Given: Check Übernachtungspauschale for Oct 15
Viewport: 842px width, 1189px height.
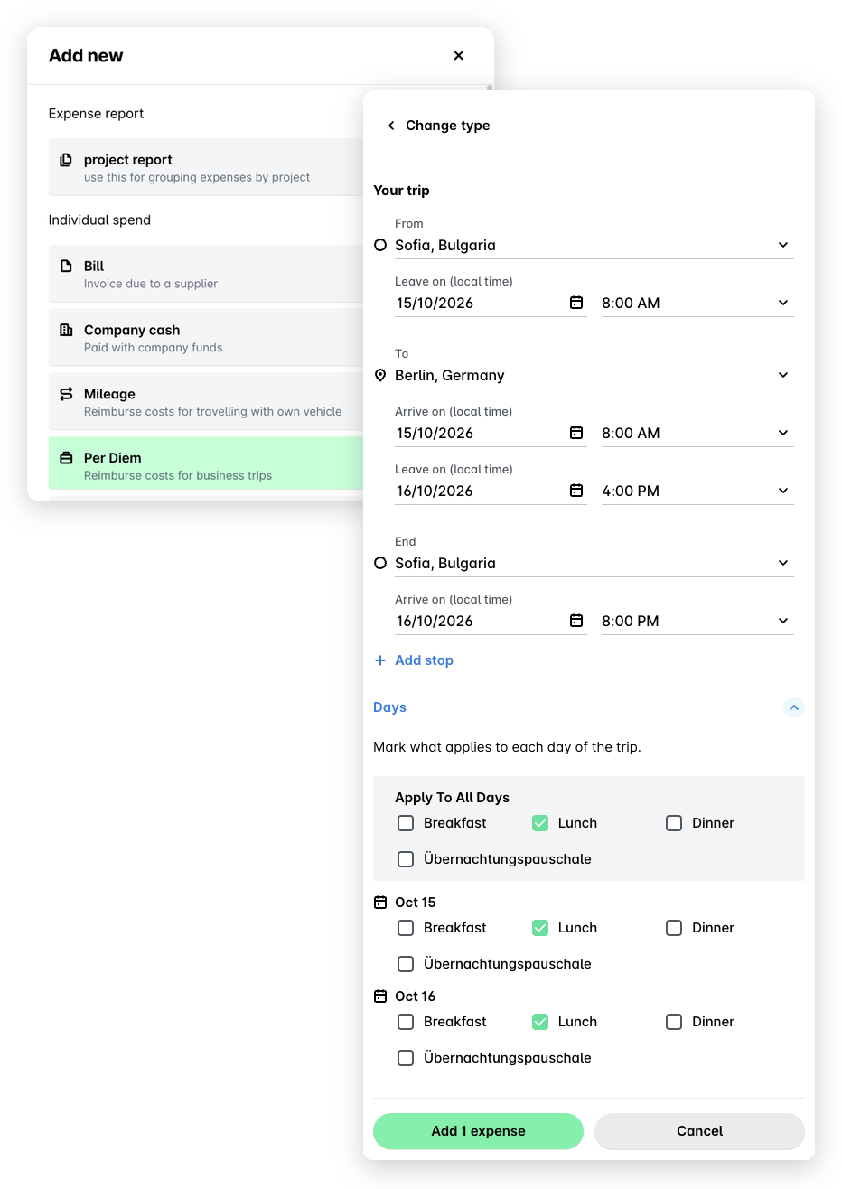Looking at the screenshot, I should 406,964.
